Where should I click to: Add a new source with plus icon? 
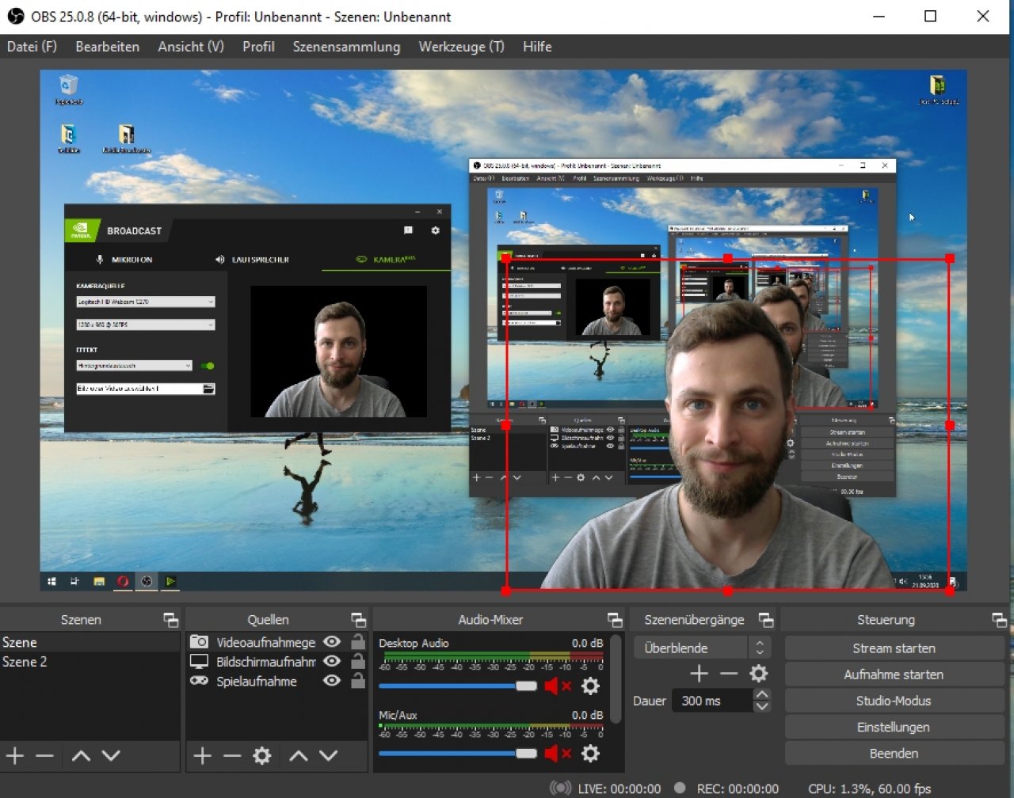pyautogui.click(x=202, y=756)
